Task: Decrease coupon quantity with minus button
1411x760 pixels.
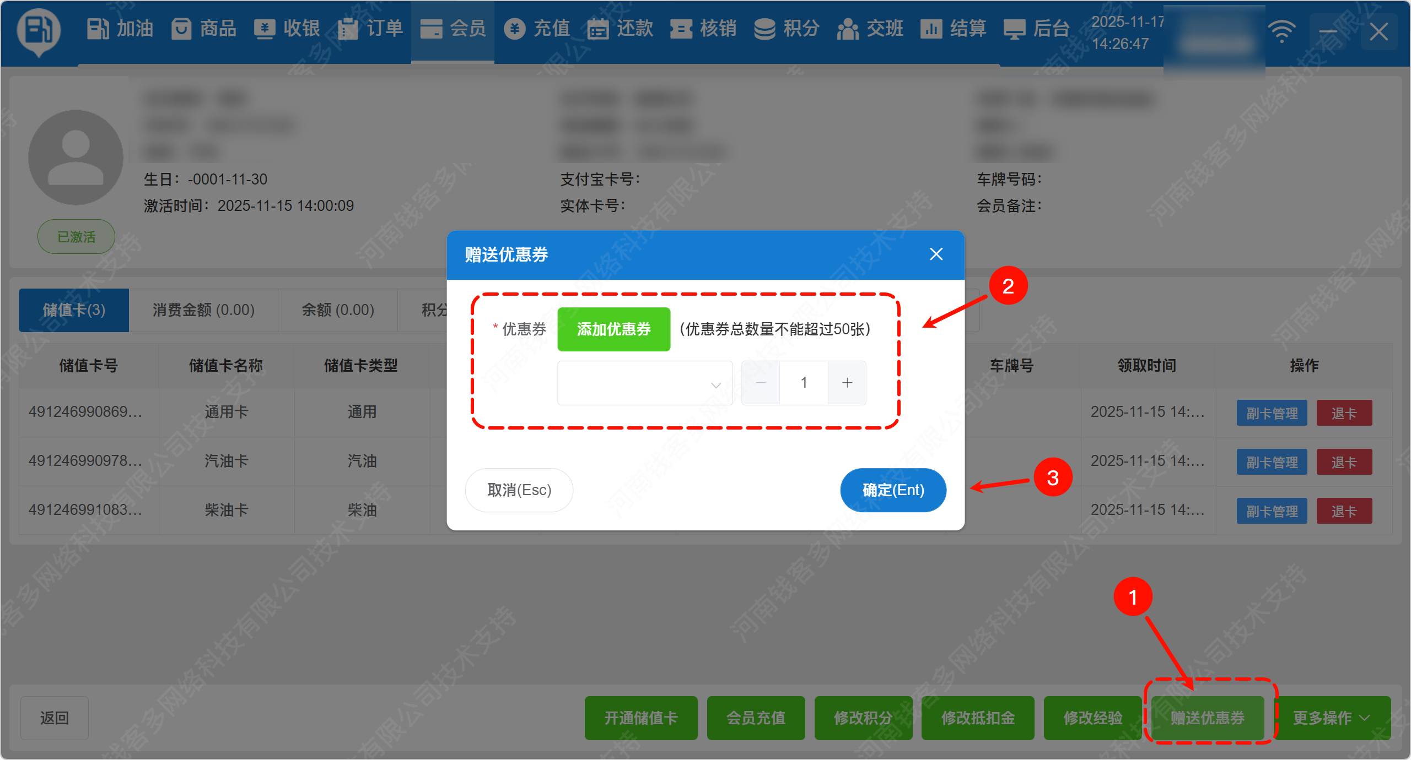Action: (x=761, y=383)
